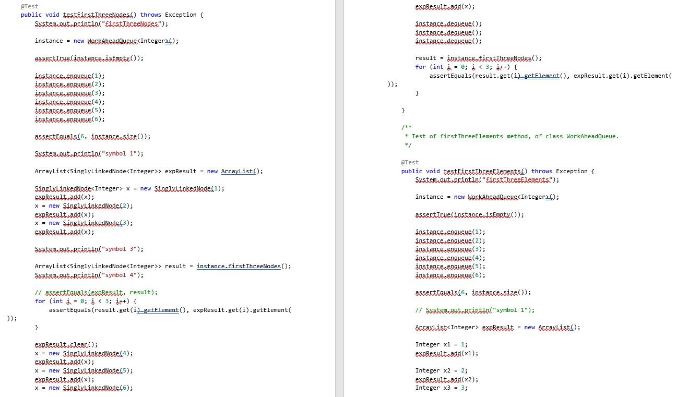The height and width of the screenshot is (397, 677).
Task: Place cursor in the firstThreeNodes string literal
Action: point(130,23)
